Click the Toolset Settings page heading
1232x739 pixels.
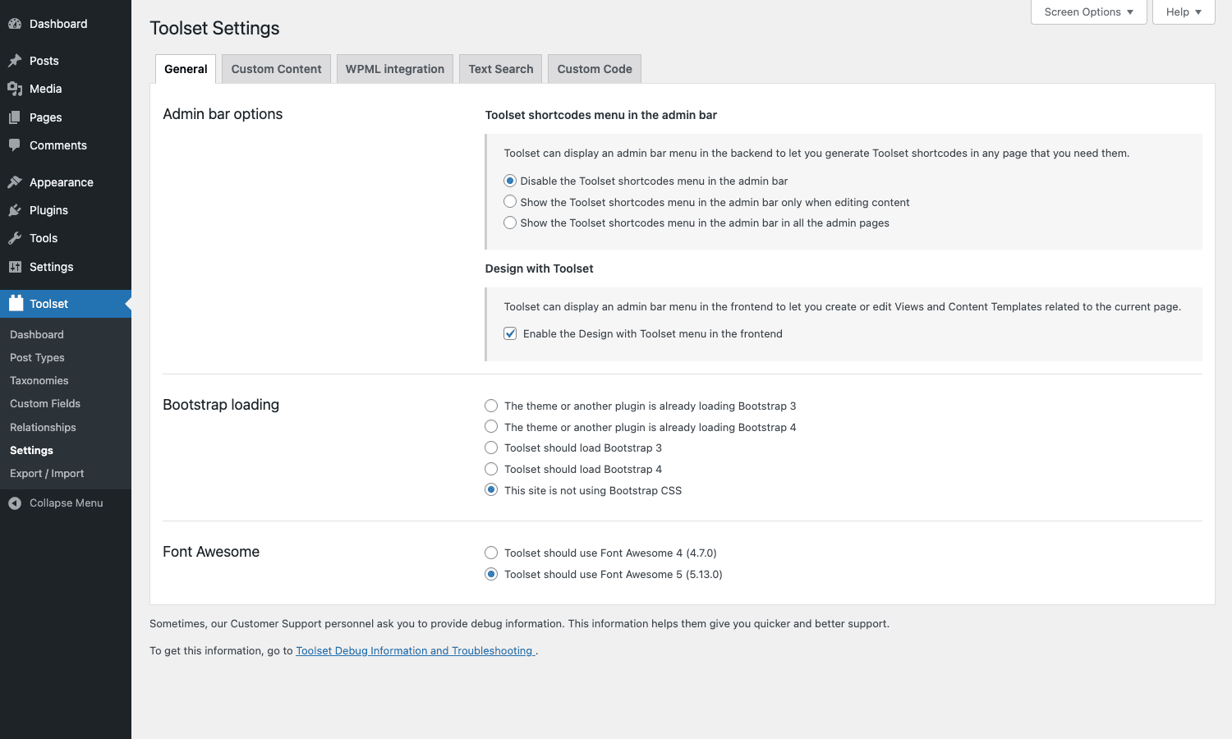[214, 28]
